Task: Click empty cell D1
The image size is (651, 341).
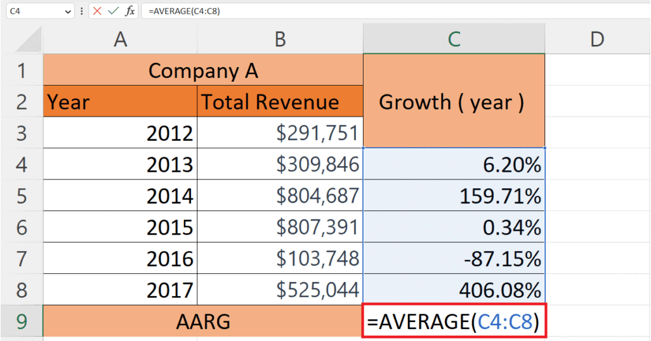Action: point(598,70)
